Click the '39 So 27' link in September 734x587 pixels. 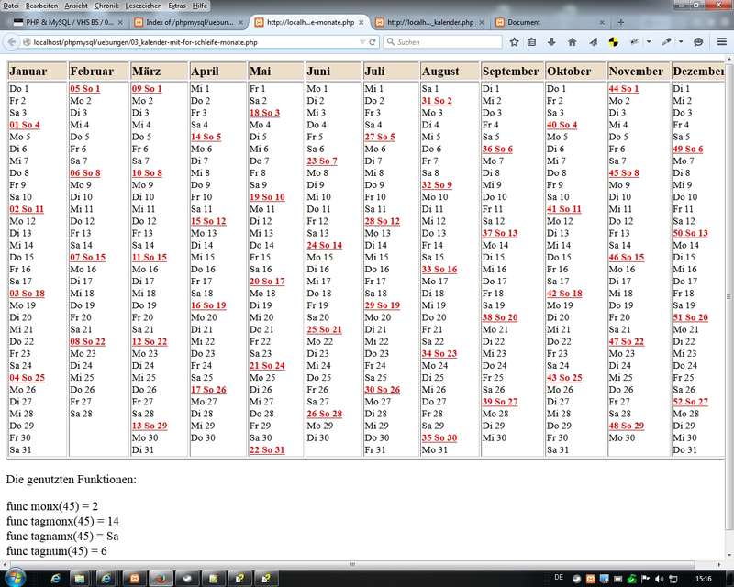[x=500, y=402]
